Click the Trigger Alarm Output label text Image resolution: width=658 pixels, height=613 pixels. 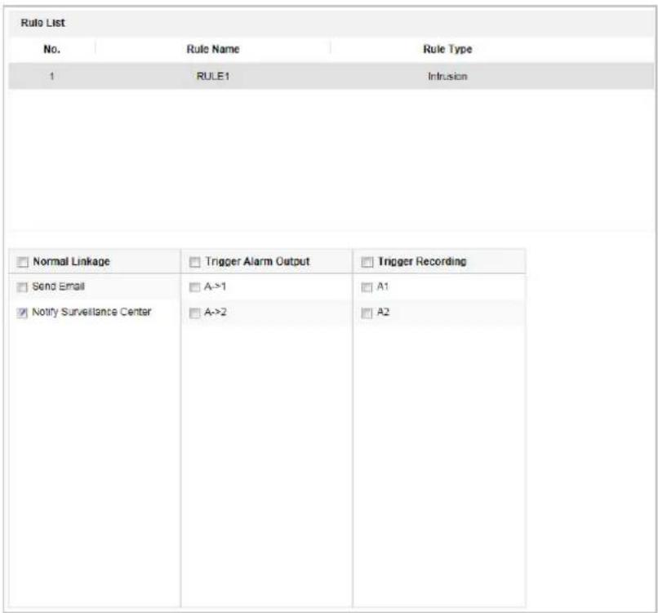click(257, 261)
